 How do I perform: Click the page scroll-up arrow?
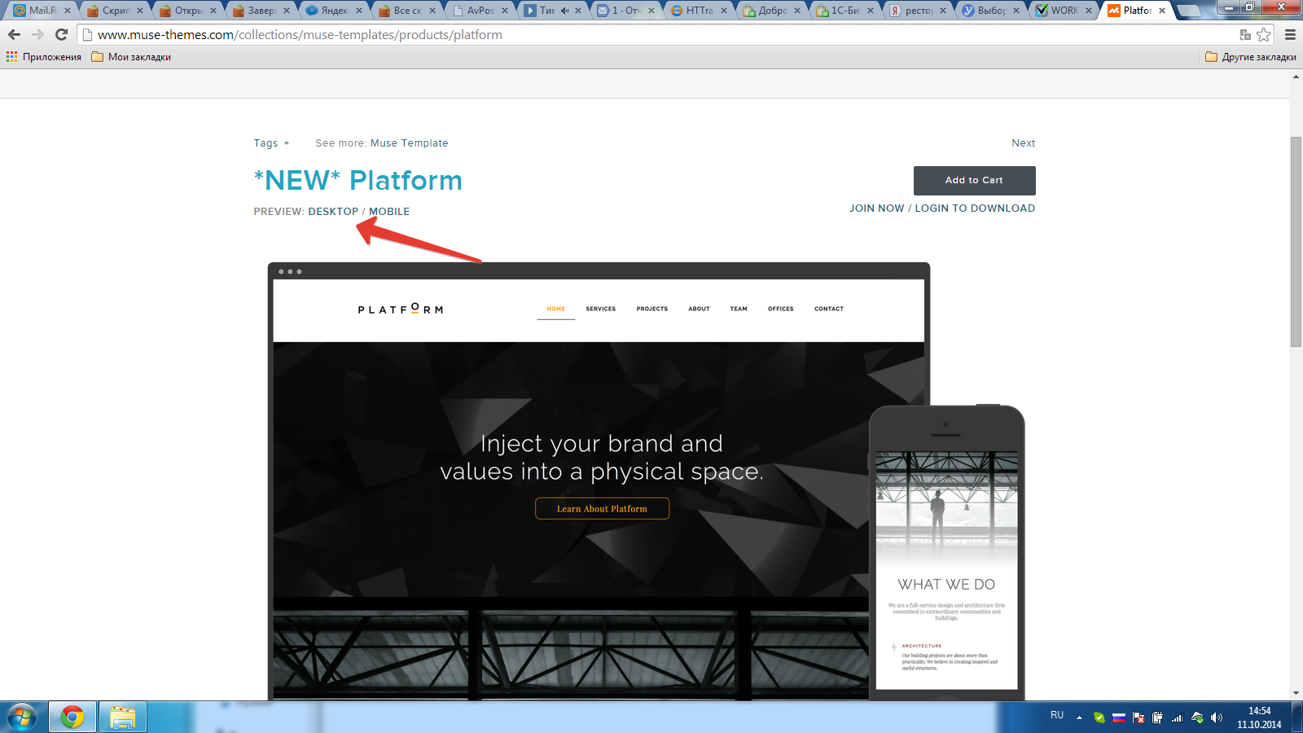(x=1296, y=77)
